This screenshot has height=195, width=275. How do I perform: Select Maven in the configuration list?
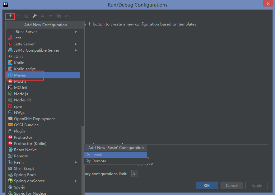click(x=20, y=75)
